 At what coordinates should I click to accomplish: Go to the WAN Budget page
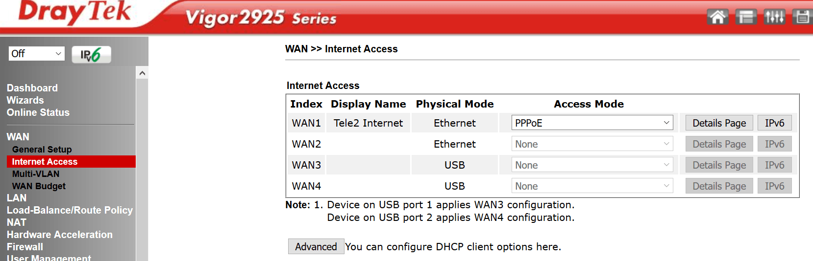[39, 186]
